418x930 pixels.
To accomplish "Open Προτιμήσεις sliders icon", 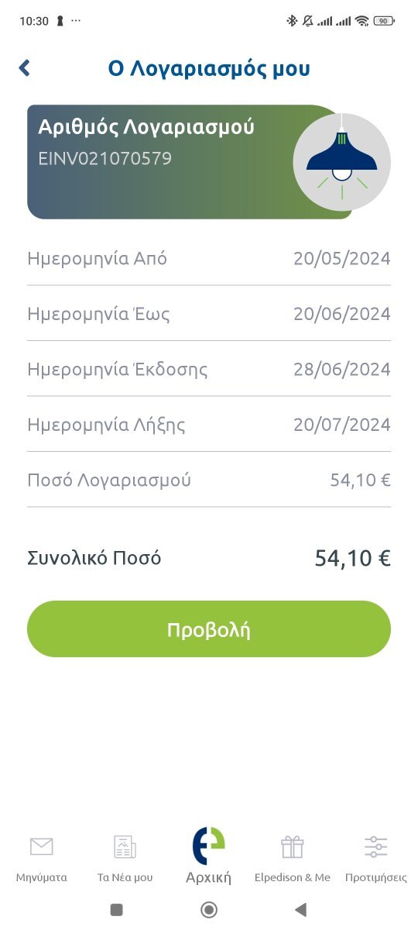I will 375,846.
